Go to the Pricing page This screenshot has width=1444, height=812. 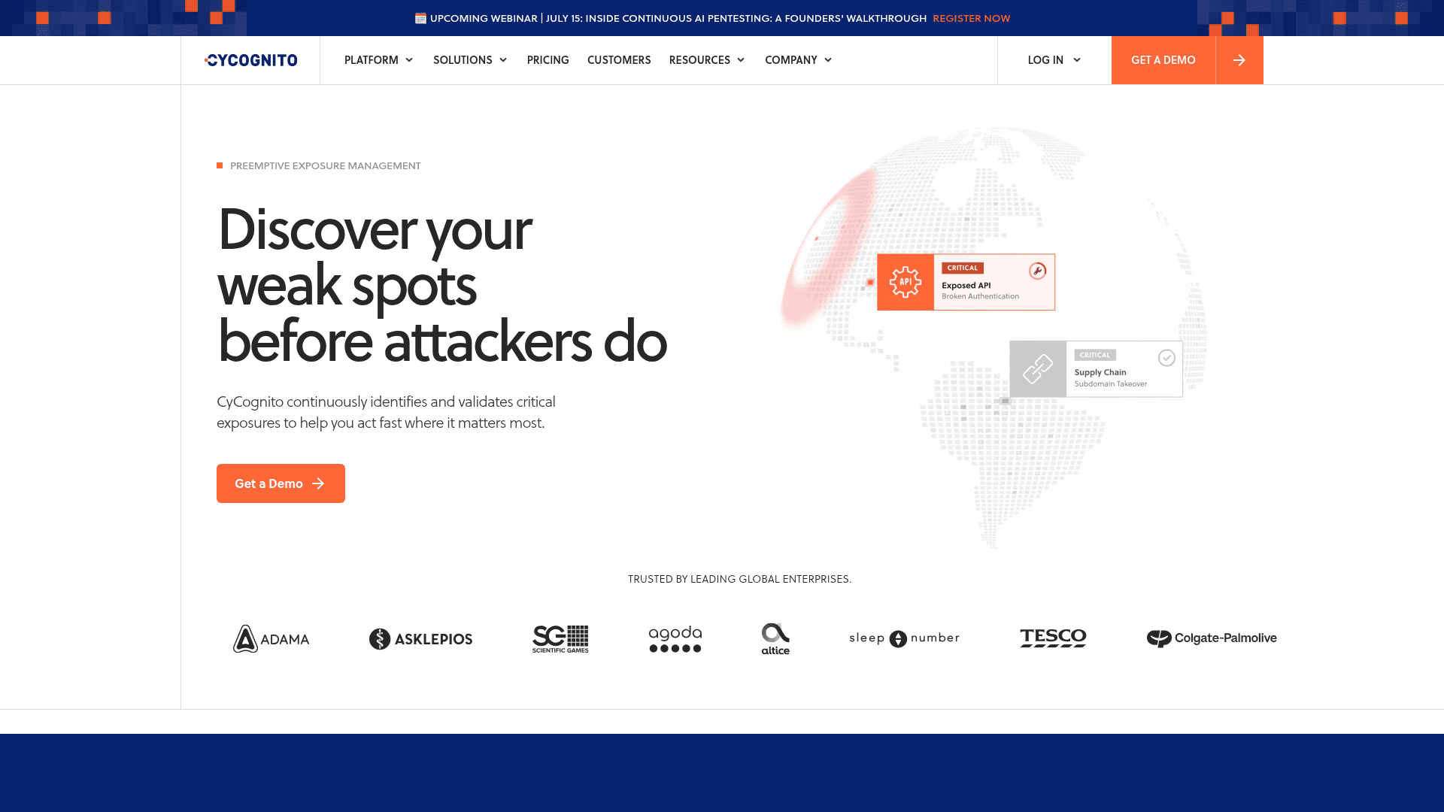tap(548, 60)
